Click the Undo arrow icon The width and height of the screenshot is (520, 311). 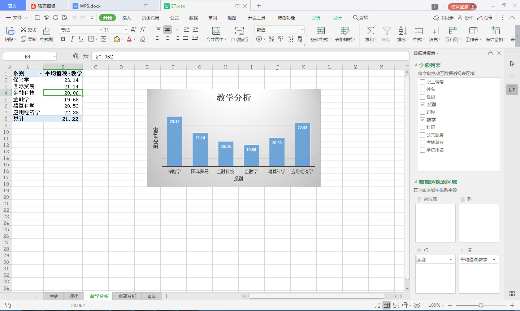[x=74, y=18]
